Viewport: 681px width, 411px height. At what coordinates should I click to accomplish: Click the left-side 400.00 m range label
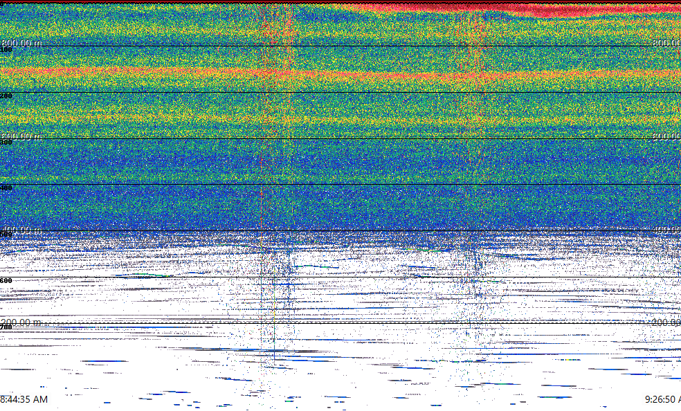pyautogui.click(x=21, y=230)
